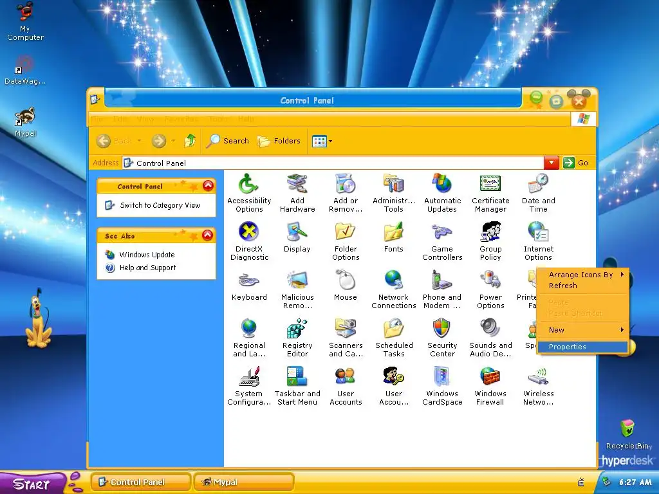Open Accessibility Options applet
The width and height of the screenshot is (659, 494).
(x=249, y=185)
